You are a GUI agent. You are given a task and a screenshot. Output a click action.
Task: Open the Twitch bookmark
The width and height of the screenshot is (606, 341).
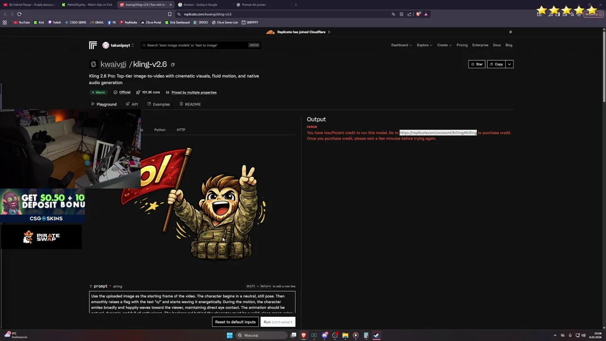point(54,22)
